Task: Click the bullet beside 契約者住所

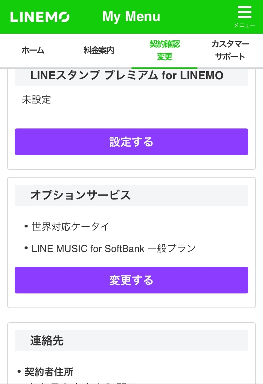Action: (19, 371)
